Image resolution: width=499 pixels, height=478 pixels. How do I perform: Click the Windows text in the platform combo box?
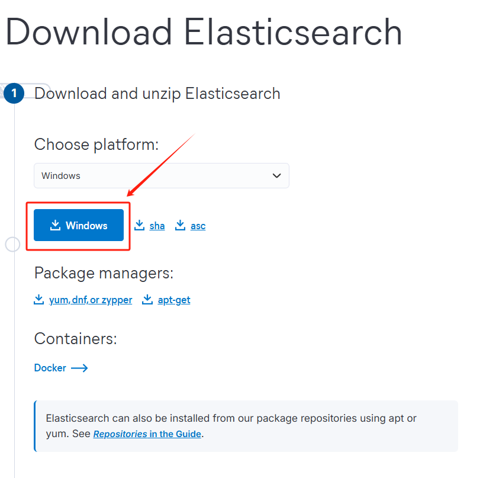(61, 176)
